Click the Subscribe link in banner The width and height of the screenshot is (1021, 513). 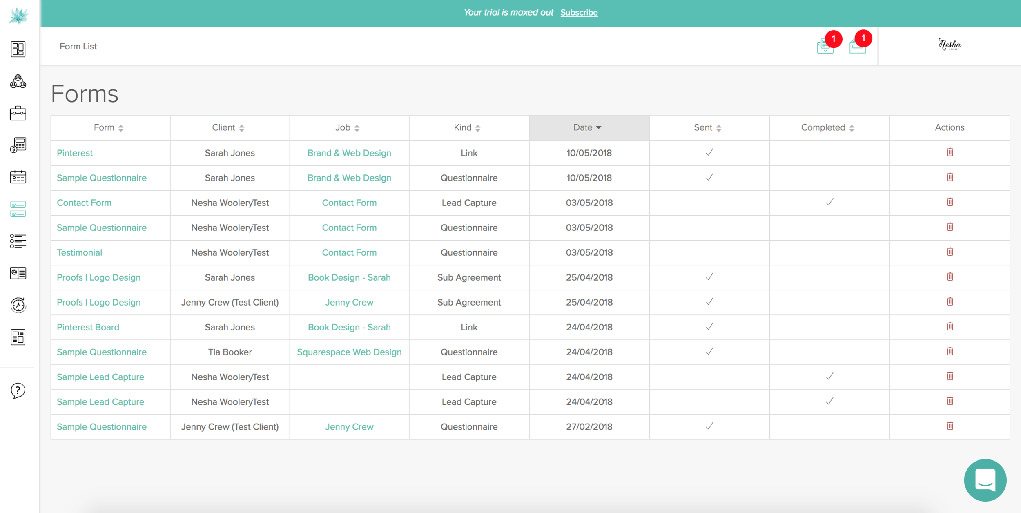[x=579, y=13]
